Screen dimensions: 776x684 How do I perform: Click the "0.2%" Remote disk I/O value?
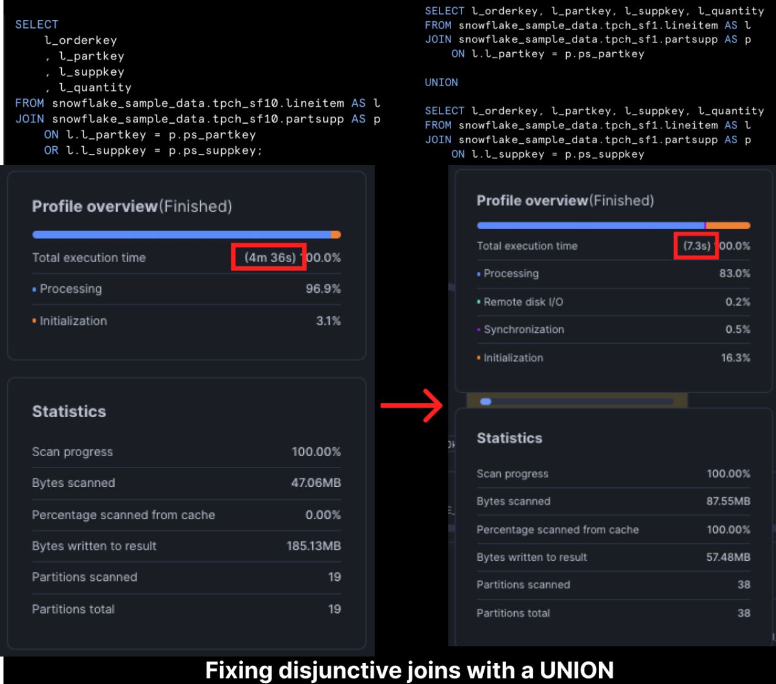click(x=738, y=302)
